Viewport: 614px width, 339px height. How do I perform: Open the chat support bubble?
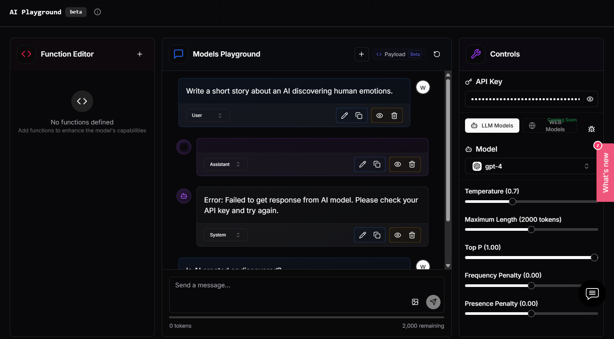pyautogui.click(x=592, y=293)
